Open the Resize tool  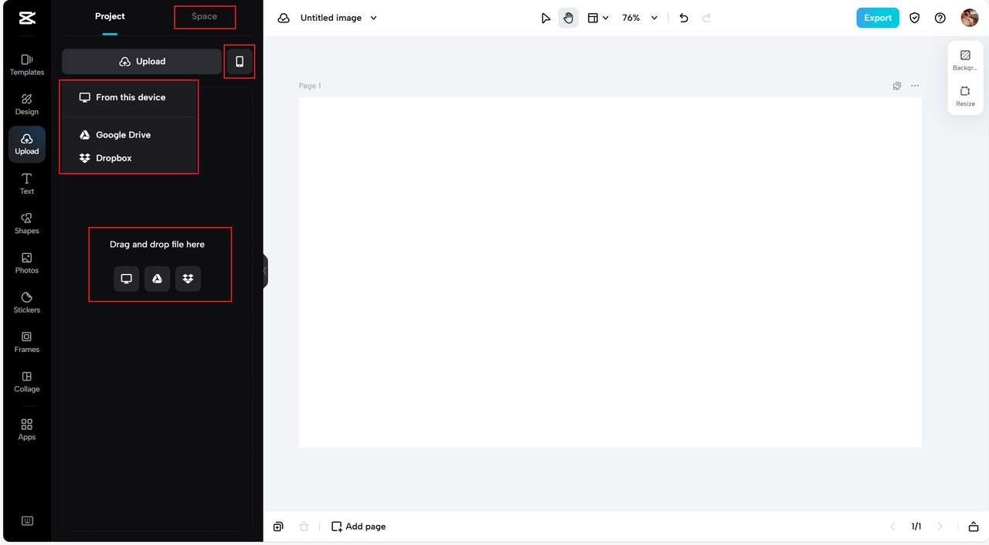tap(965, 96)
